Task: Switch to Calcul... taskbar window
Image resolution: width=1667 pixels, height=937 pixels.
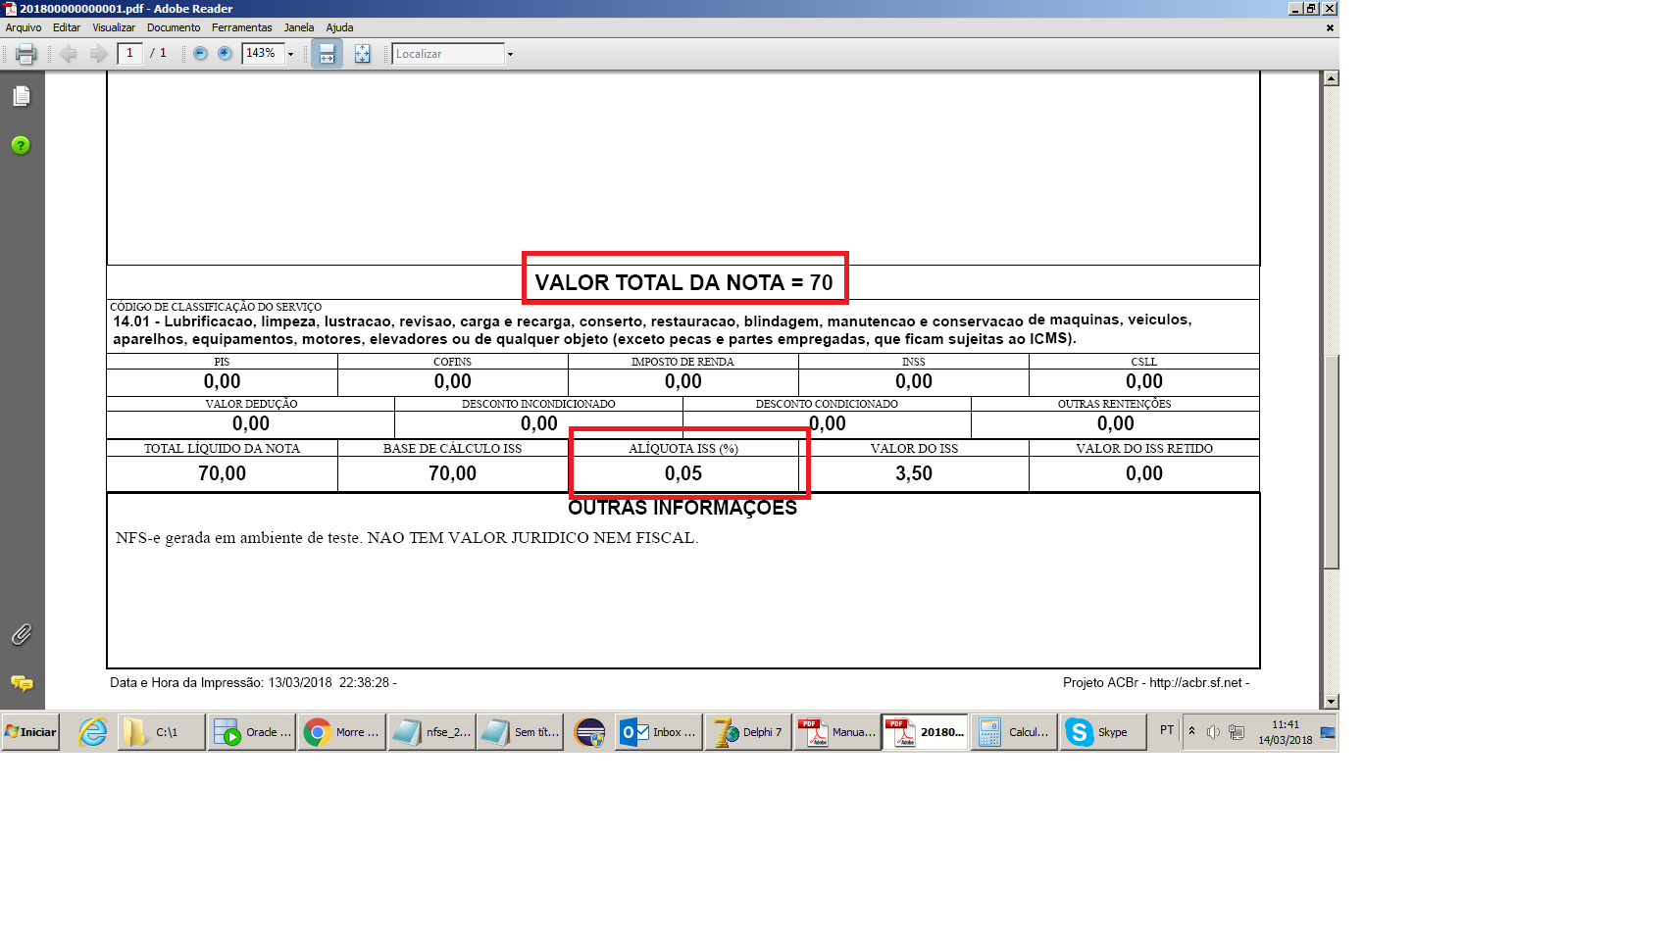Action: point(1014,732)
